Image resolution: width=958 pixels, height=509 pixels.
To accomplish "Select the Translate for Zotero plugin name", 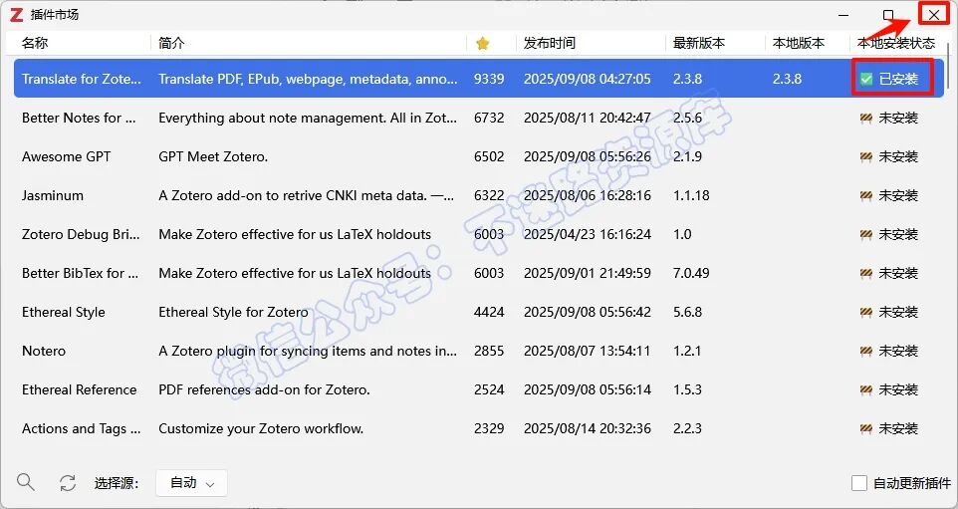I will [x=82, y=79].
